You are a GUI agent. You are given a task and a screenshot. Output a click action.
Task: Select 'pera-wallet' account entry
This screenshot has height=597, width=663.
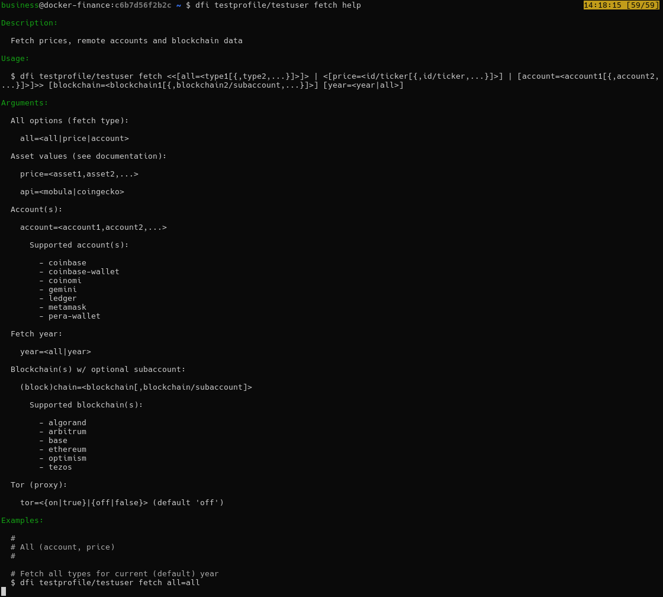point(74,316)
